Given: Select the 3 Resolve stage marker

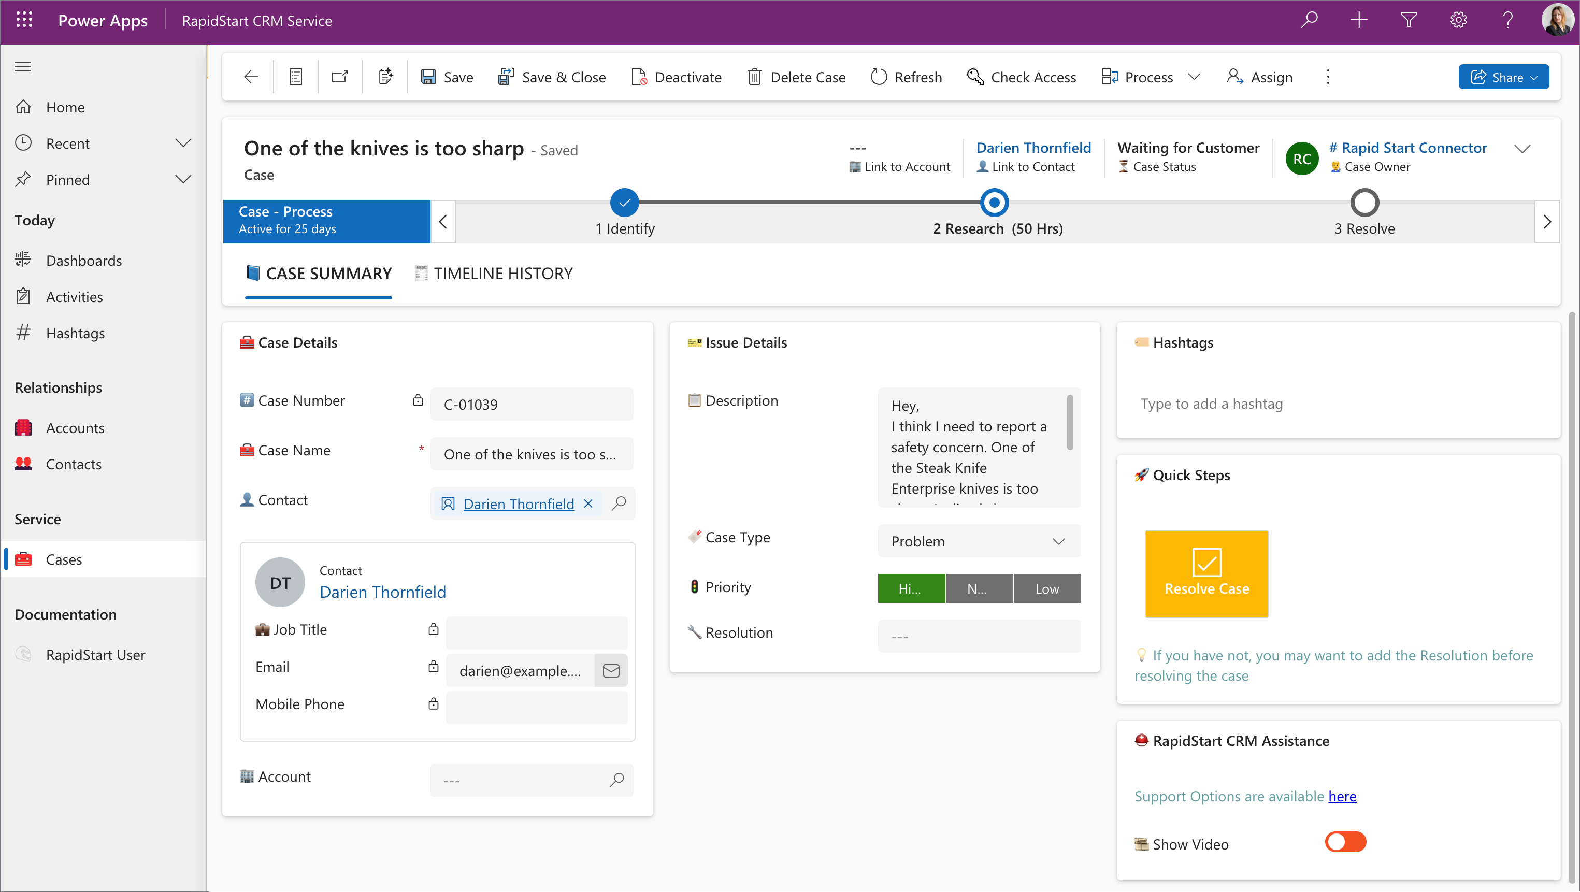Looking at the screenshot, I should [1364, 203].
